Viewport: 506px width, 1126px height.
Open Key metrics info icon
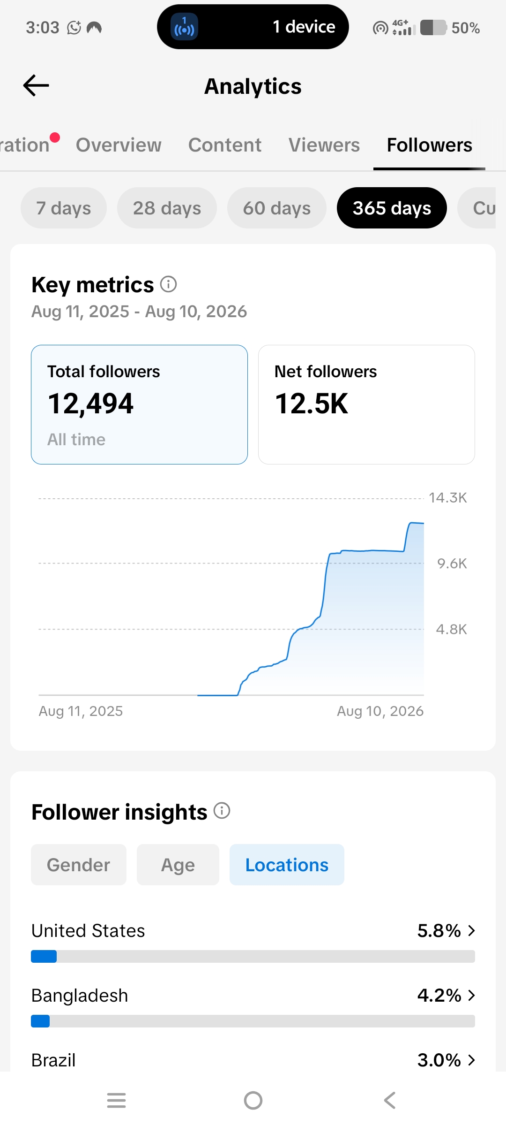(x=168, y=284)
